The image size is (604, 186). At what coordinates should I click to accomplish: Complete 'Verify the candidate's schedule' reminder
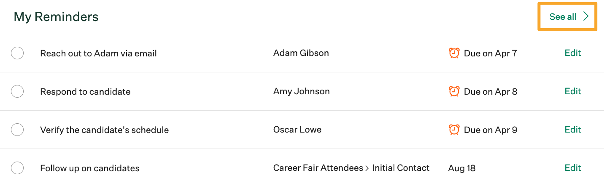coord(17,130)
